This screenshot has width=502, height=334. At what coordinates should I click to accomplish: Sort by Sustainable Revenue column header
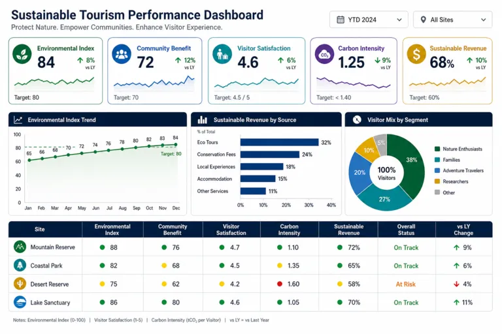pyautogui.click(x=348, y=230)
